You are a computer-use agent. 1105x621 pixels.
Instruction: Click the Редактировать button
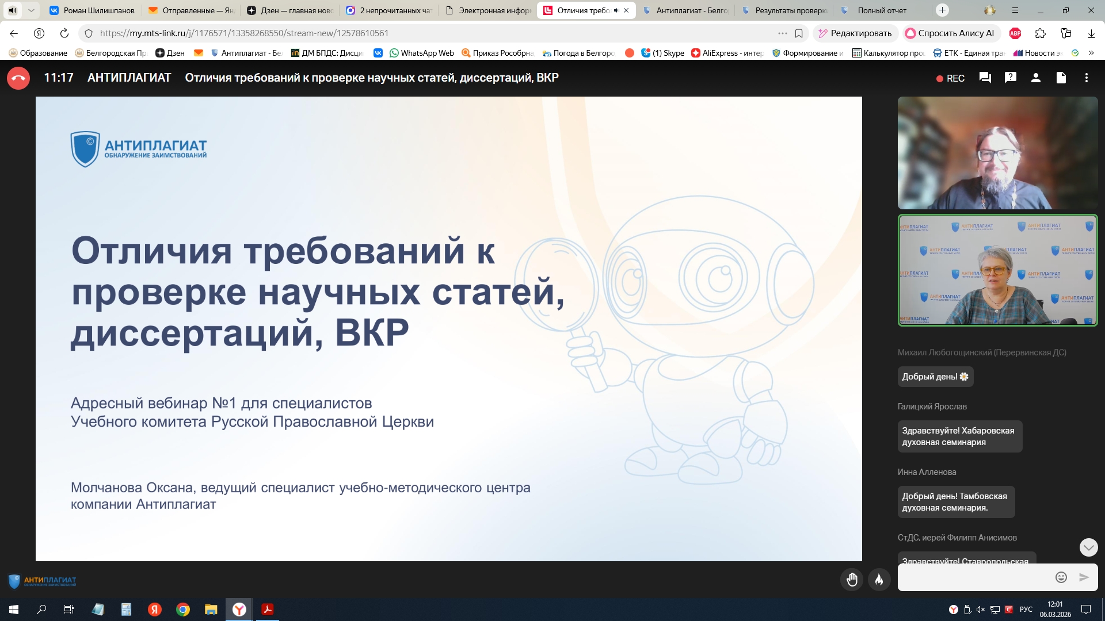click(x=855, y=33)
